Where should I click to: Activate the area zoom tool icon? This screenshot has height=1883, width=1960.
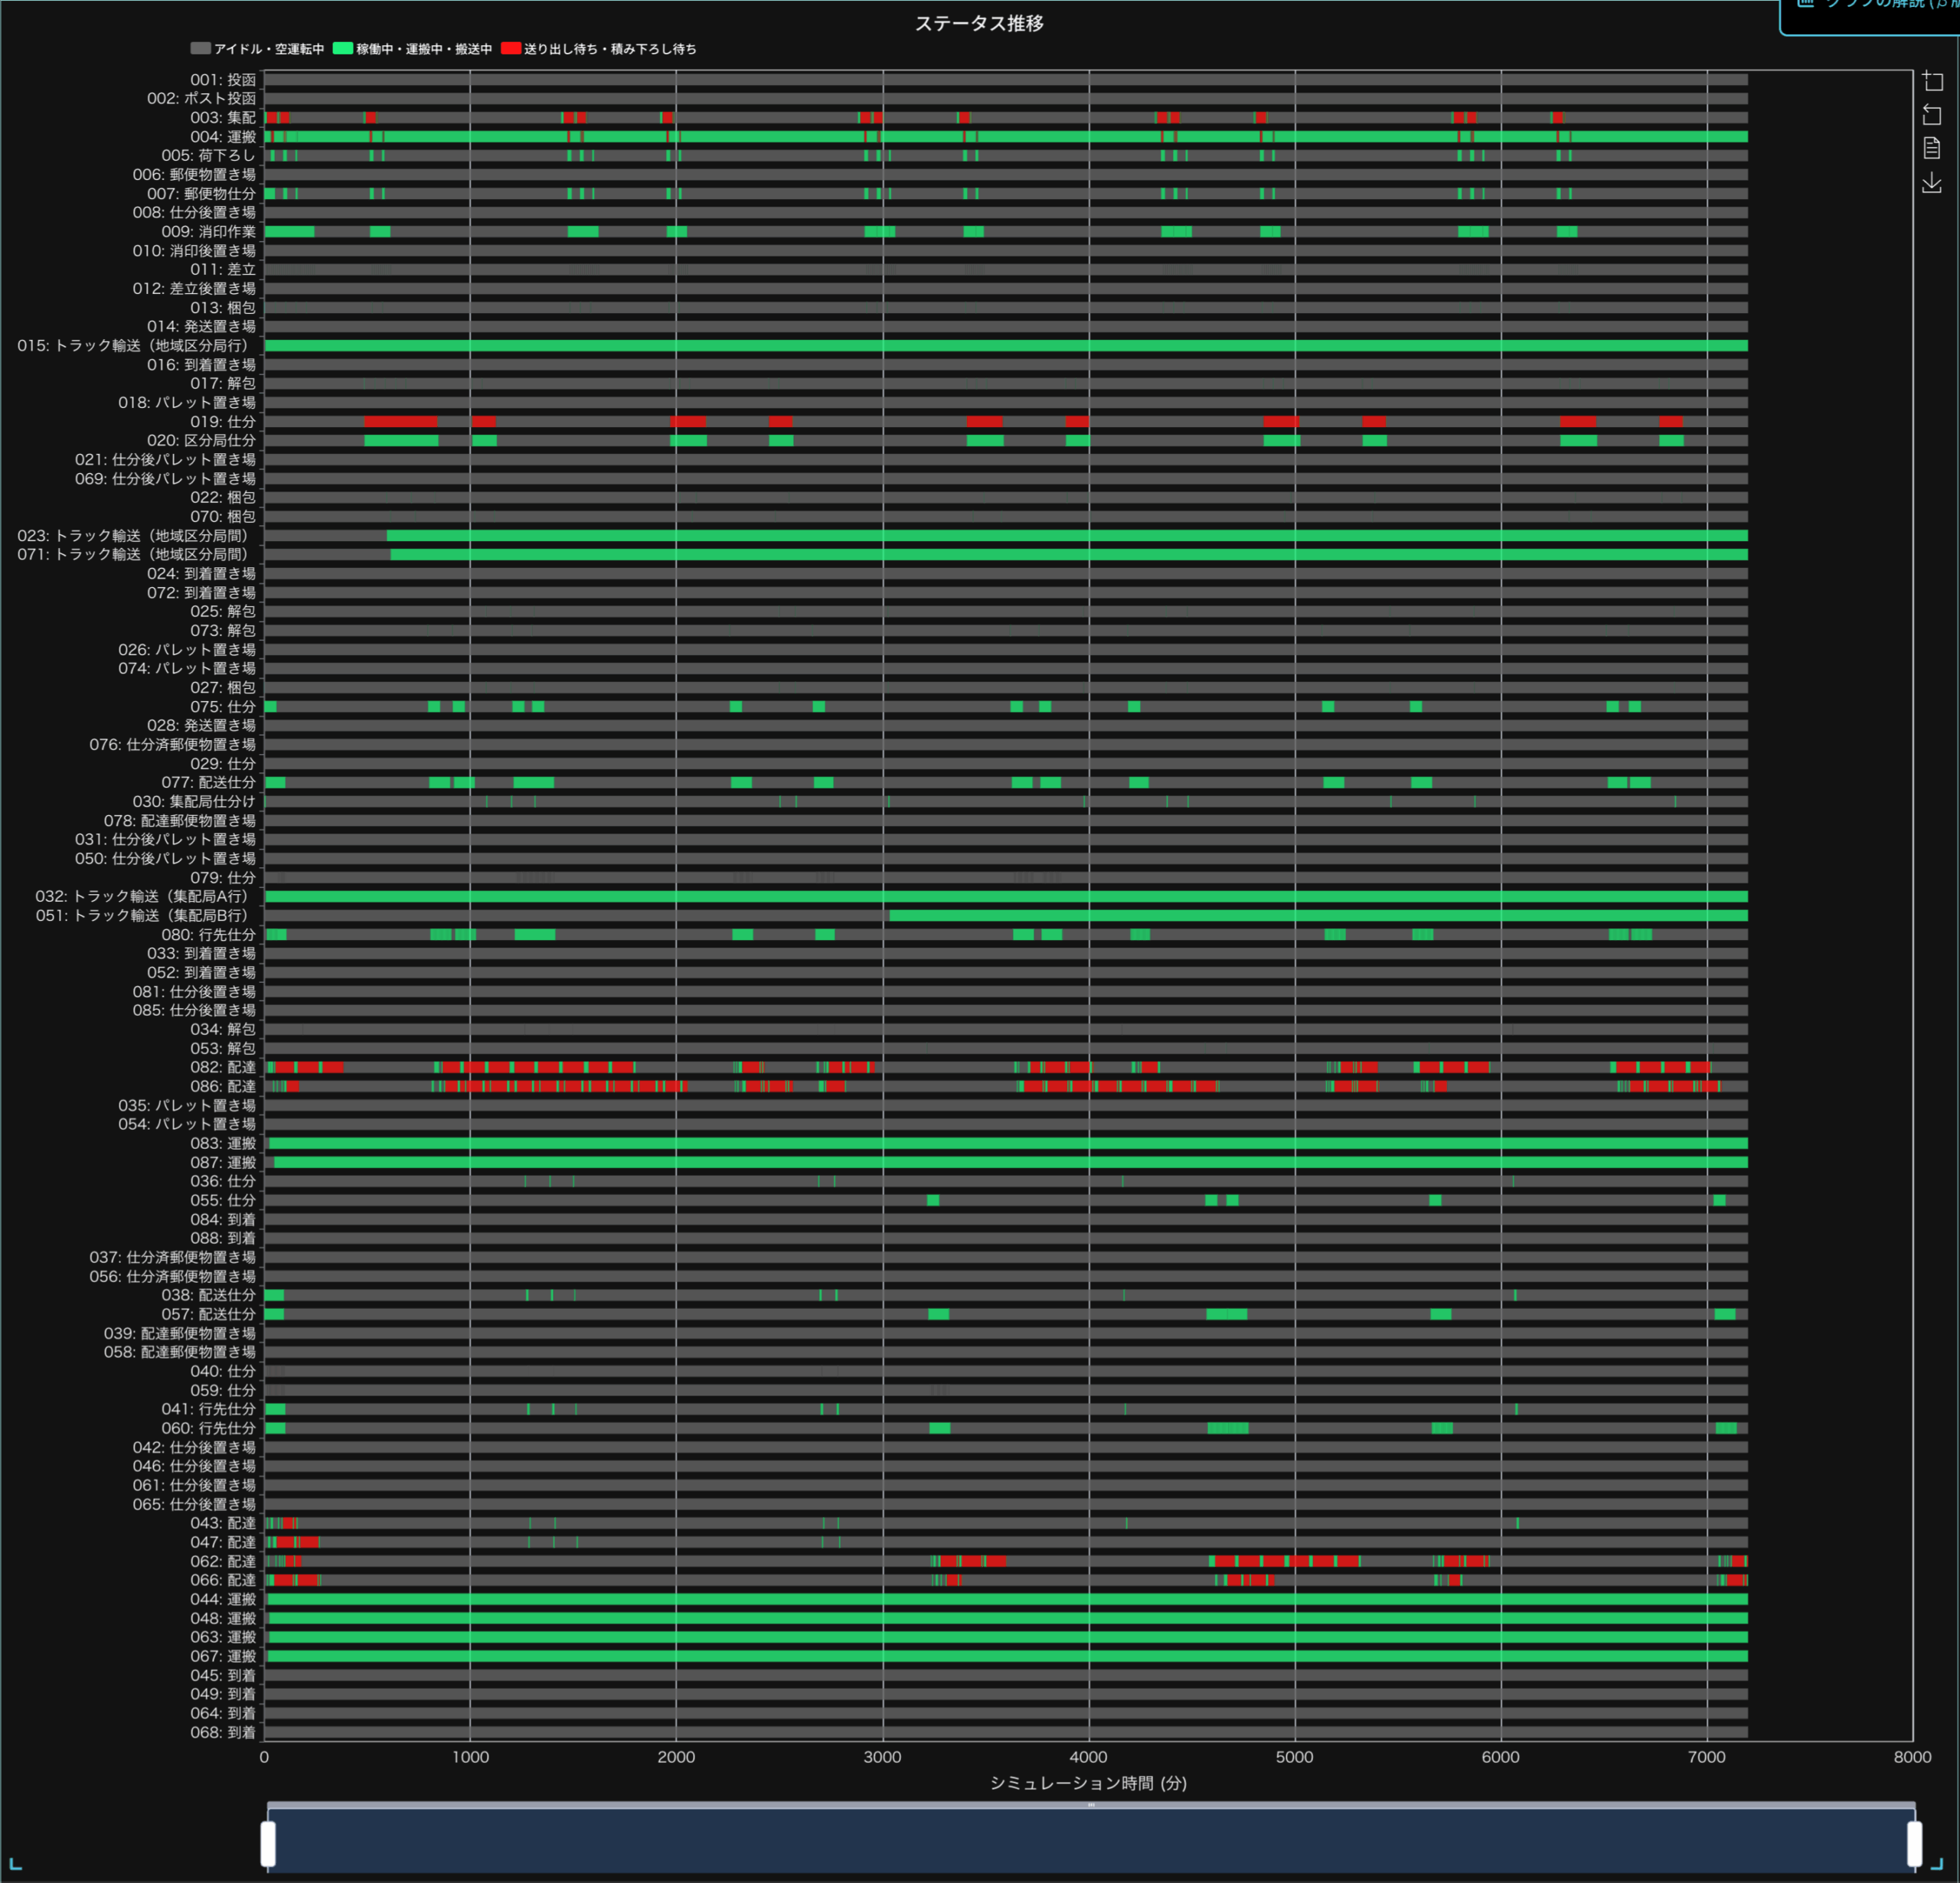point(1932,81)
